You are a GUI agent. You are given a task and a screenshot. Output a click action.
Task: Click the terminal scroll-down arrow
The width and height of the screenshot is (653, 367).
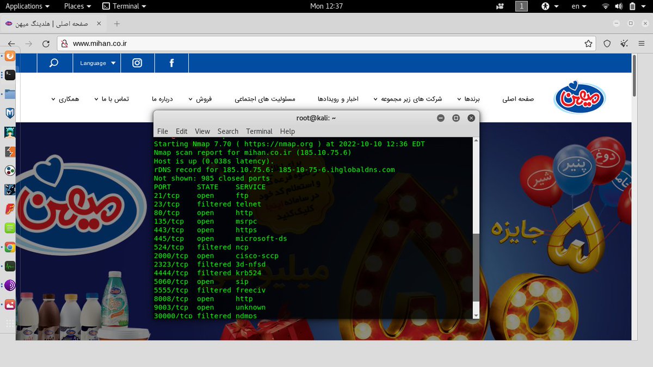[x=476, y=315]
